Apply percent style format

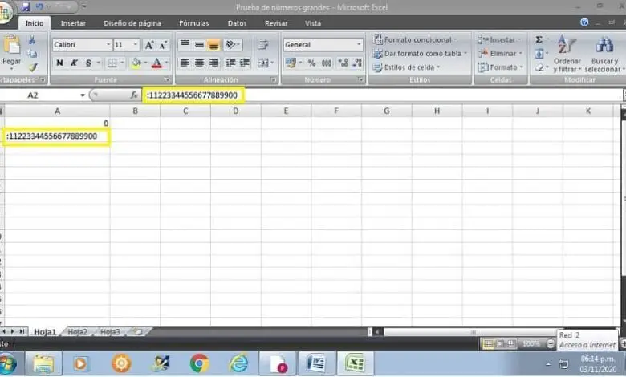click(312, 63)
